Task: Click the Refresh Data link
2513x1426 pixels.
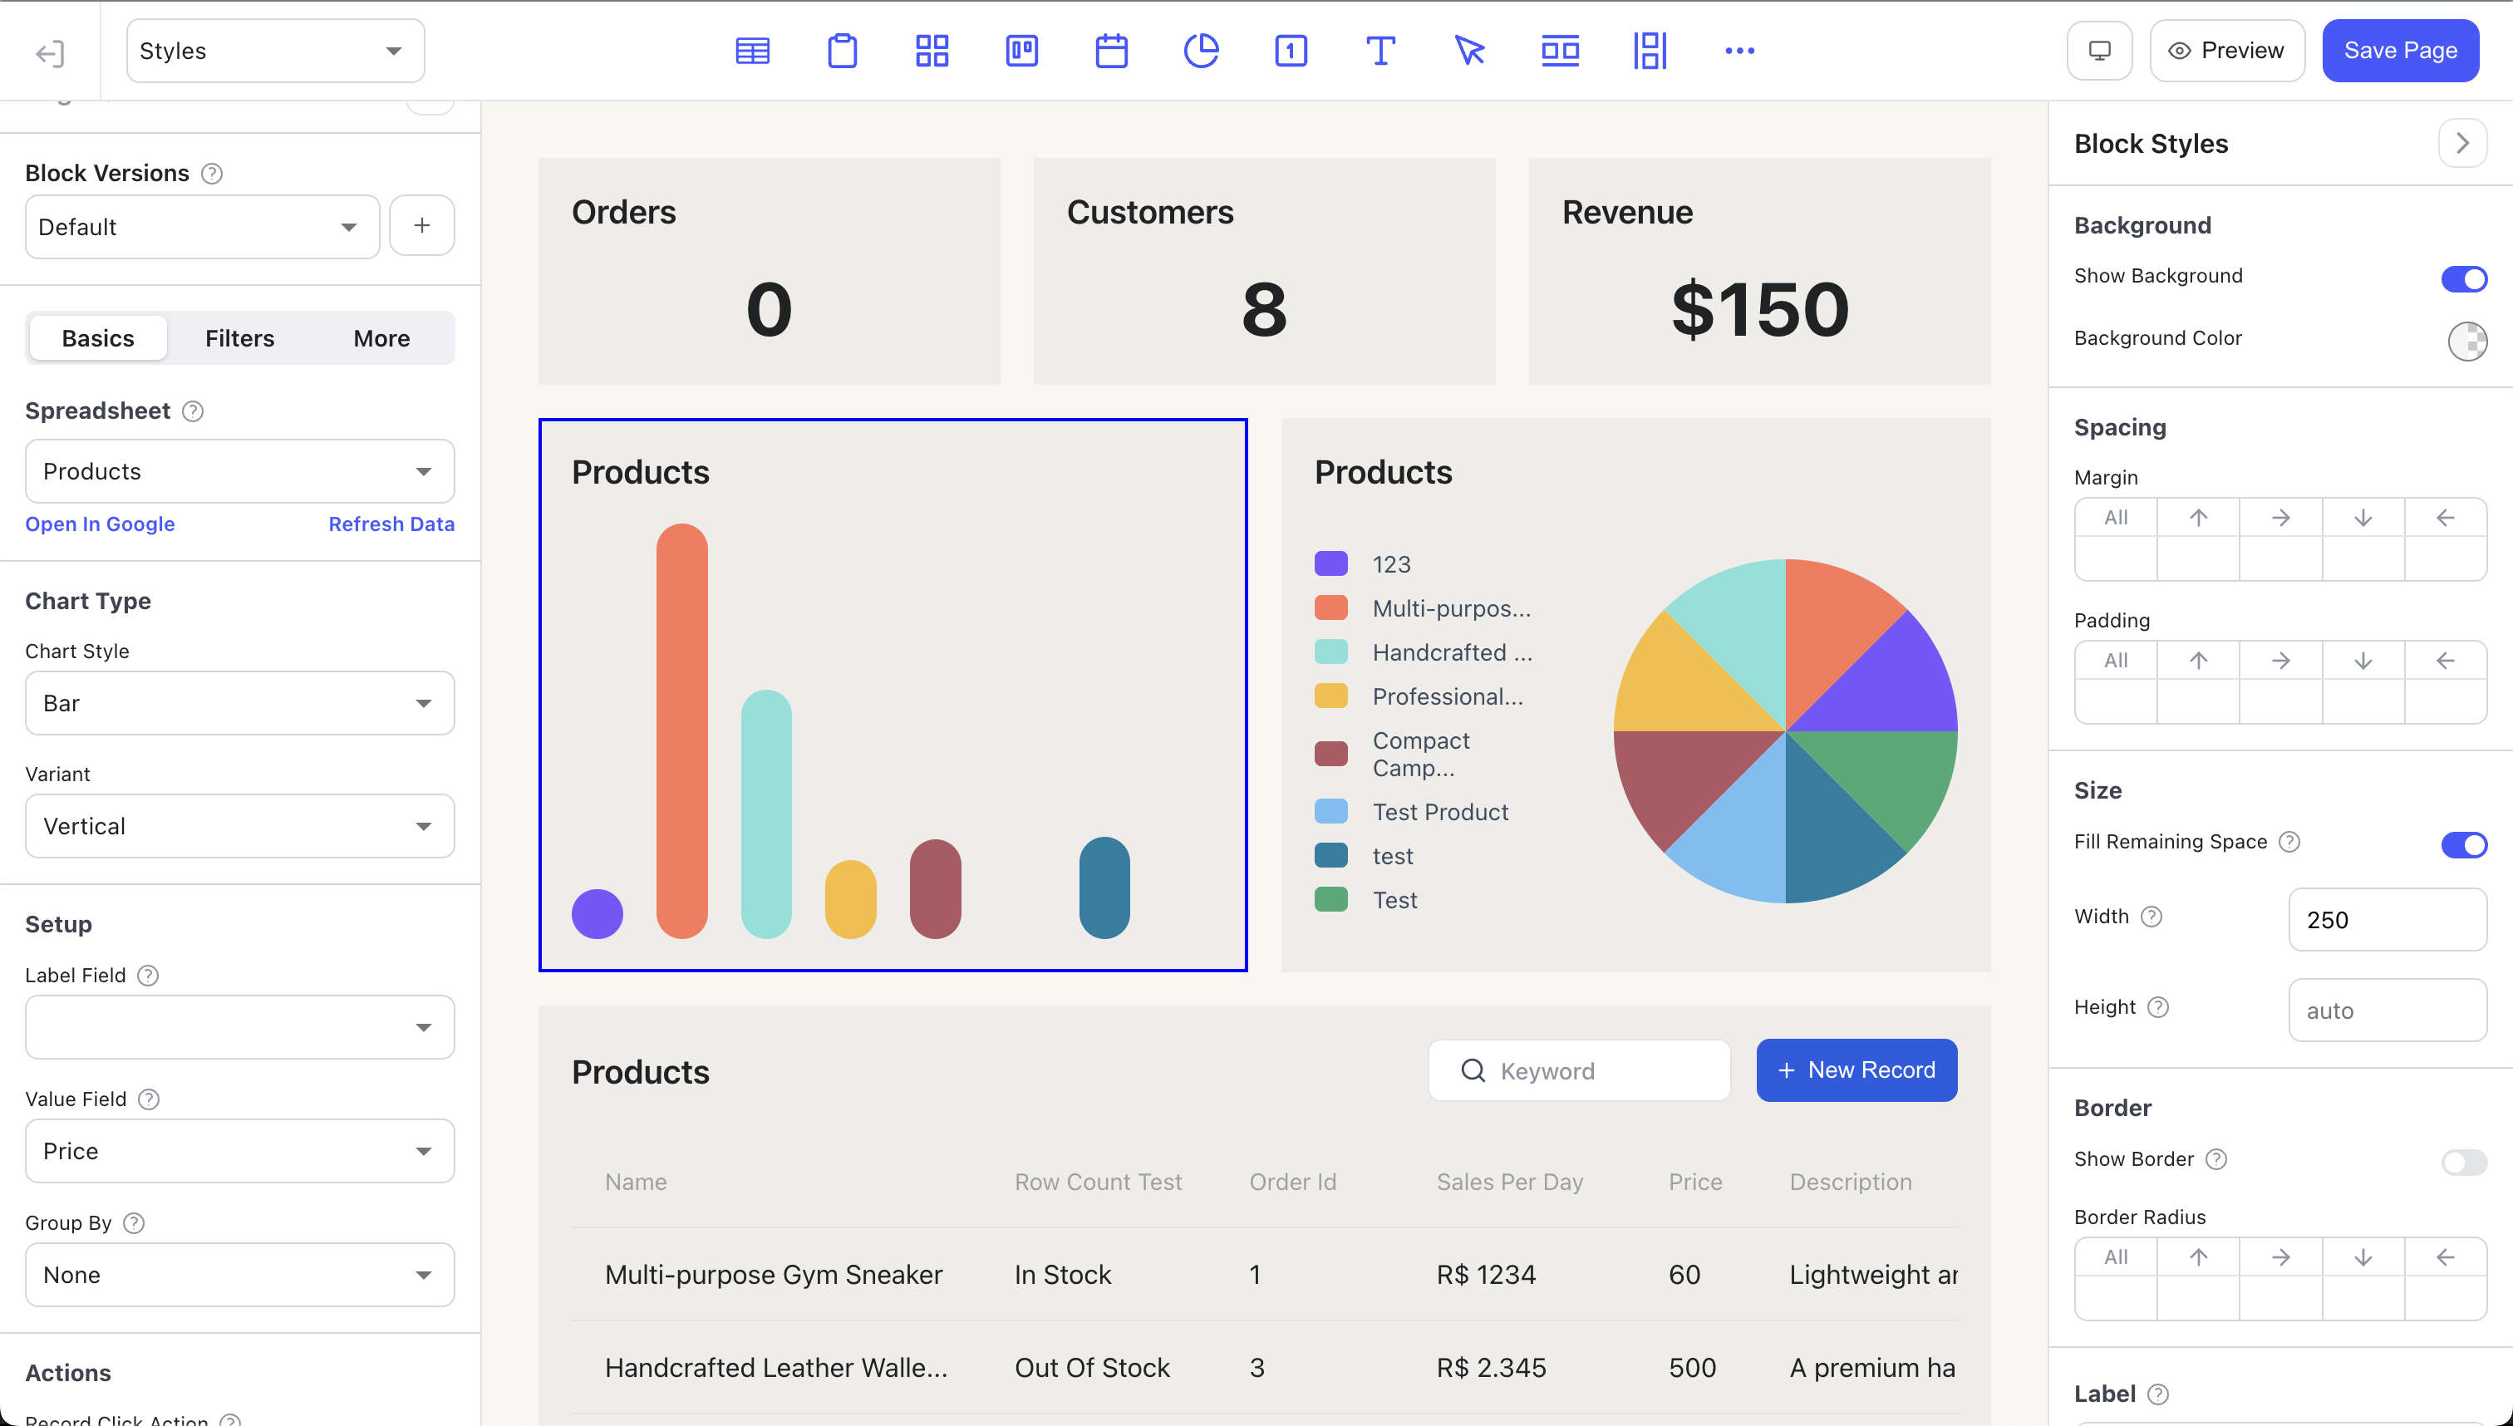Action: coord(391,524)
